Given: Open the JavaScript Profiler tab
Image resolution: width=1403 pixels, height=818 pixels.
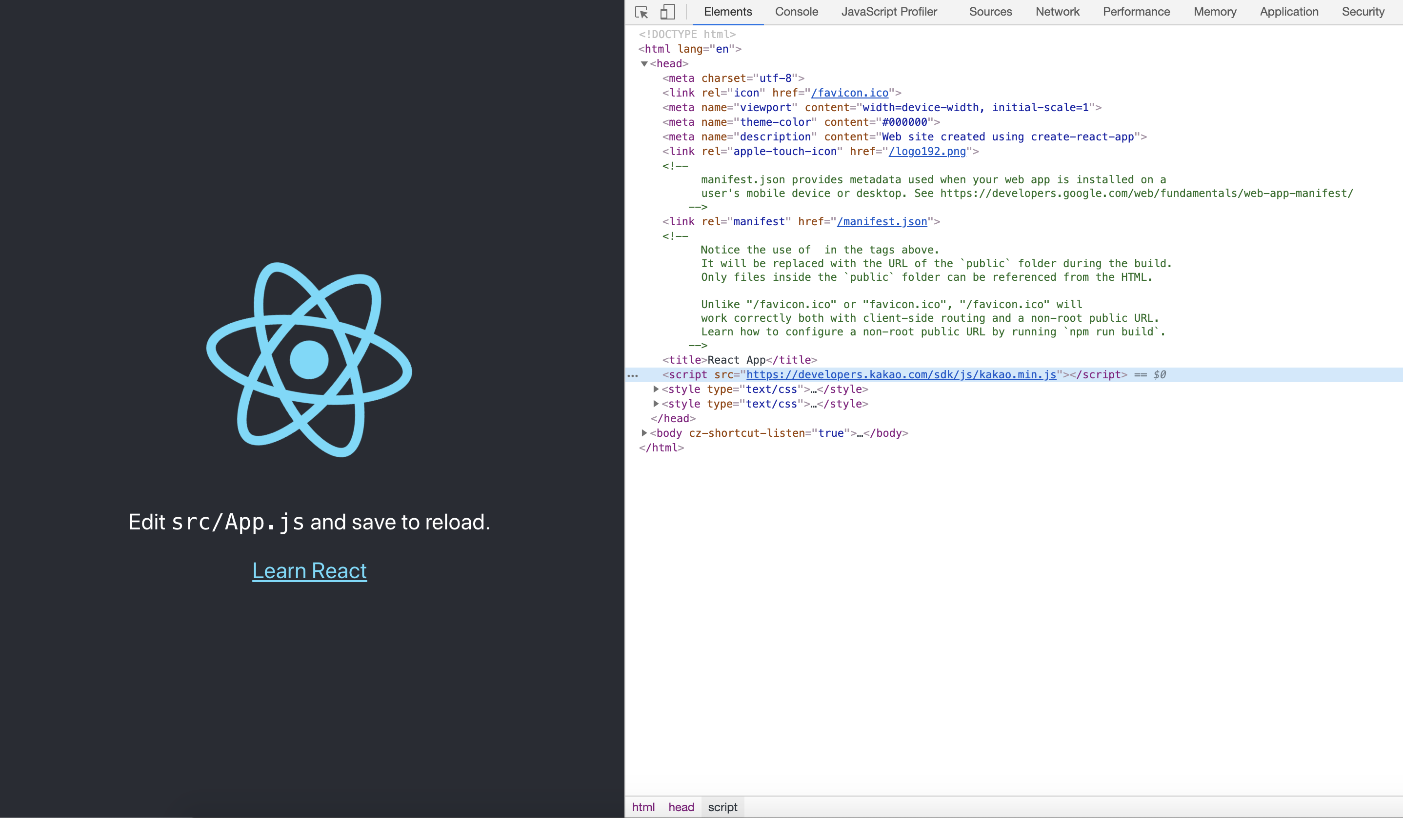Looking at the screenshot, I should click(x=889, y=12).
